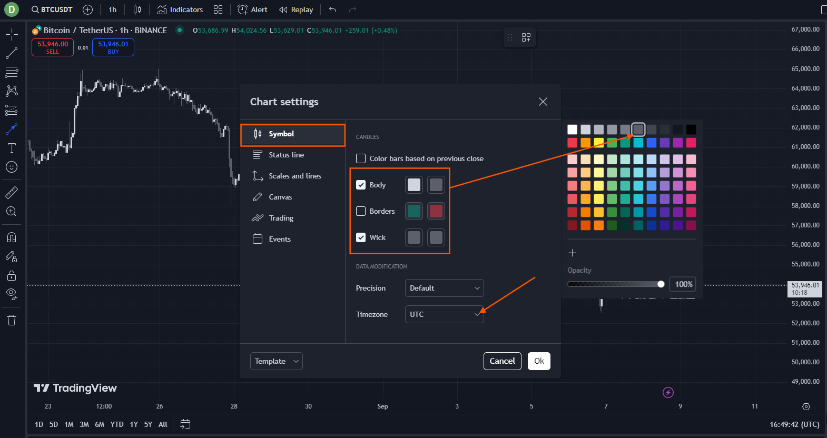This screenshot has height=438, width=827.
Task: Pick the Body down-candle color swatch
Action: [436, 185]
